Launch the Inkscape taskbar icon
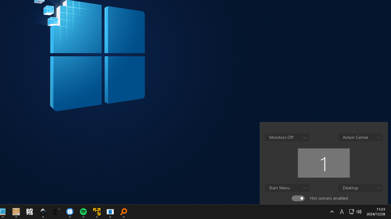Screen dimensions: 391x219 [x=43, y=212]
